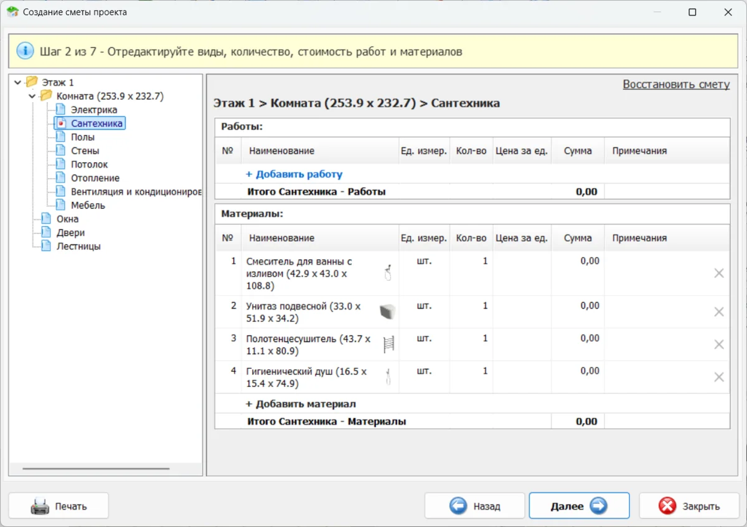Open the Потолок section
The height and width of the screenshot is (527, 747).
(x=90, y=164)
